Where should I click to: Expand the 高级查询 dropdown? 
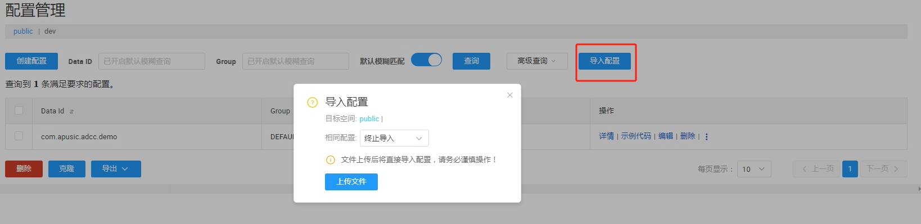coord(537,61)
